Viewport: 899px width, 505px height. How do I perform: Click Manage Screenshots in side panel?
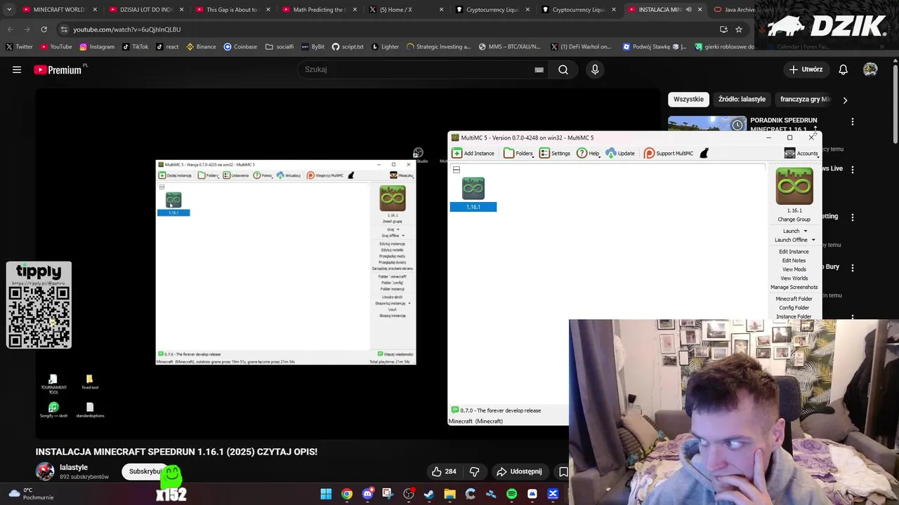click(794, 287)
